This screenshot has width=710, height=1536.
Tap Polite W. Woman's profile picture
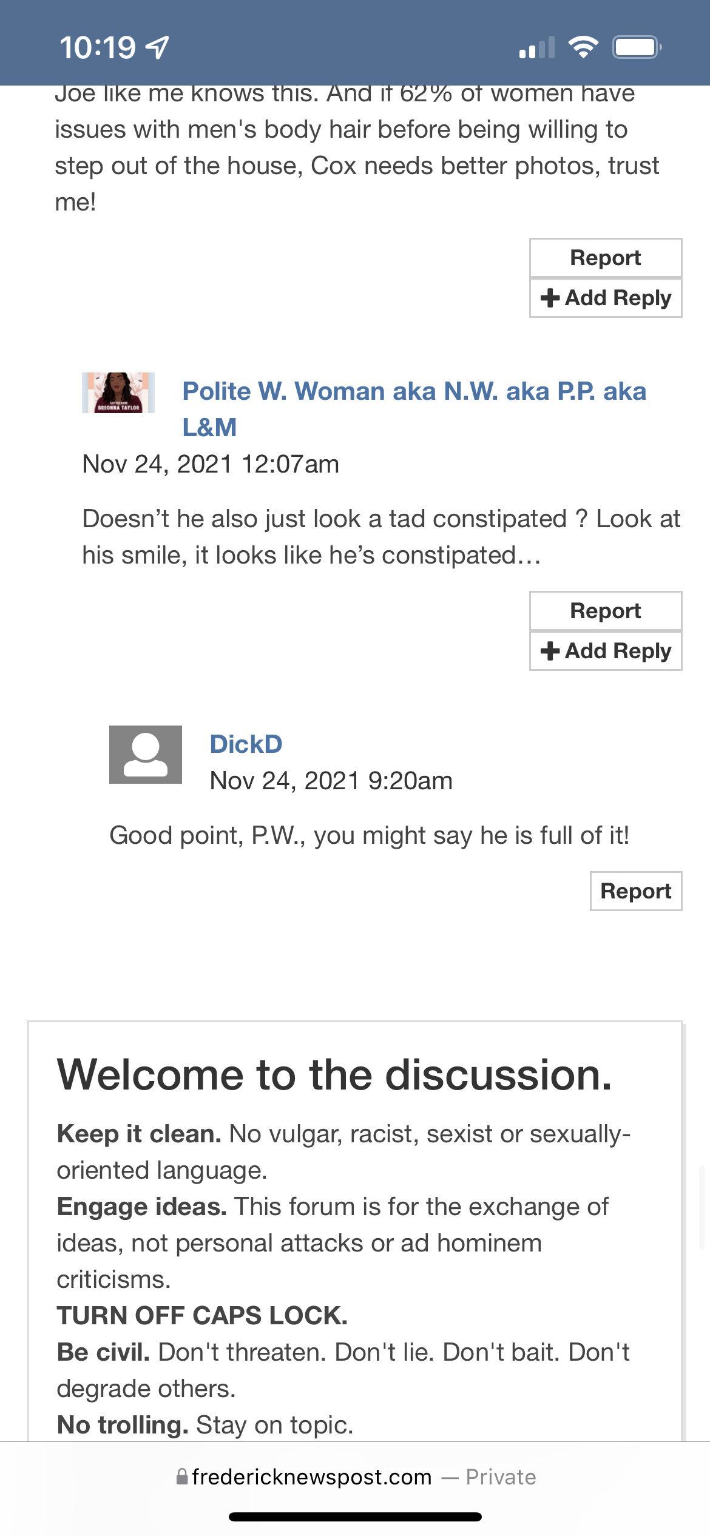coord(118,392)
